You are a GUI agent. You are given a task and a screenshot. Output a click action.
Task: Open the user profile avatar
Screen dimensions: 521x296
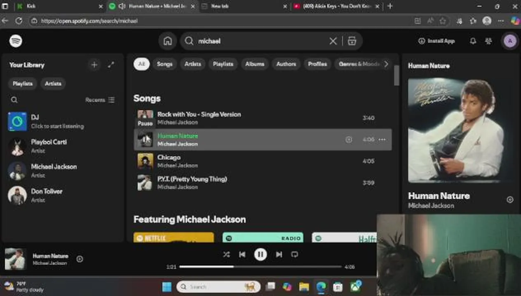(510, 41)
